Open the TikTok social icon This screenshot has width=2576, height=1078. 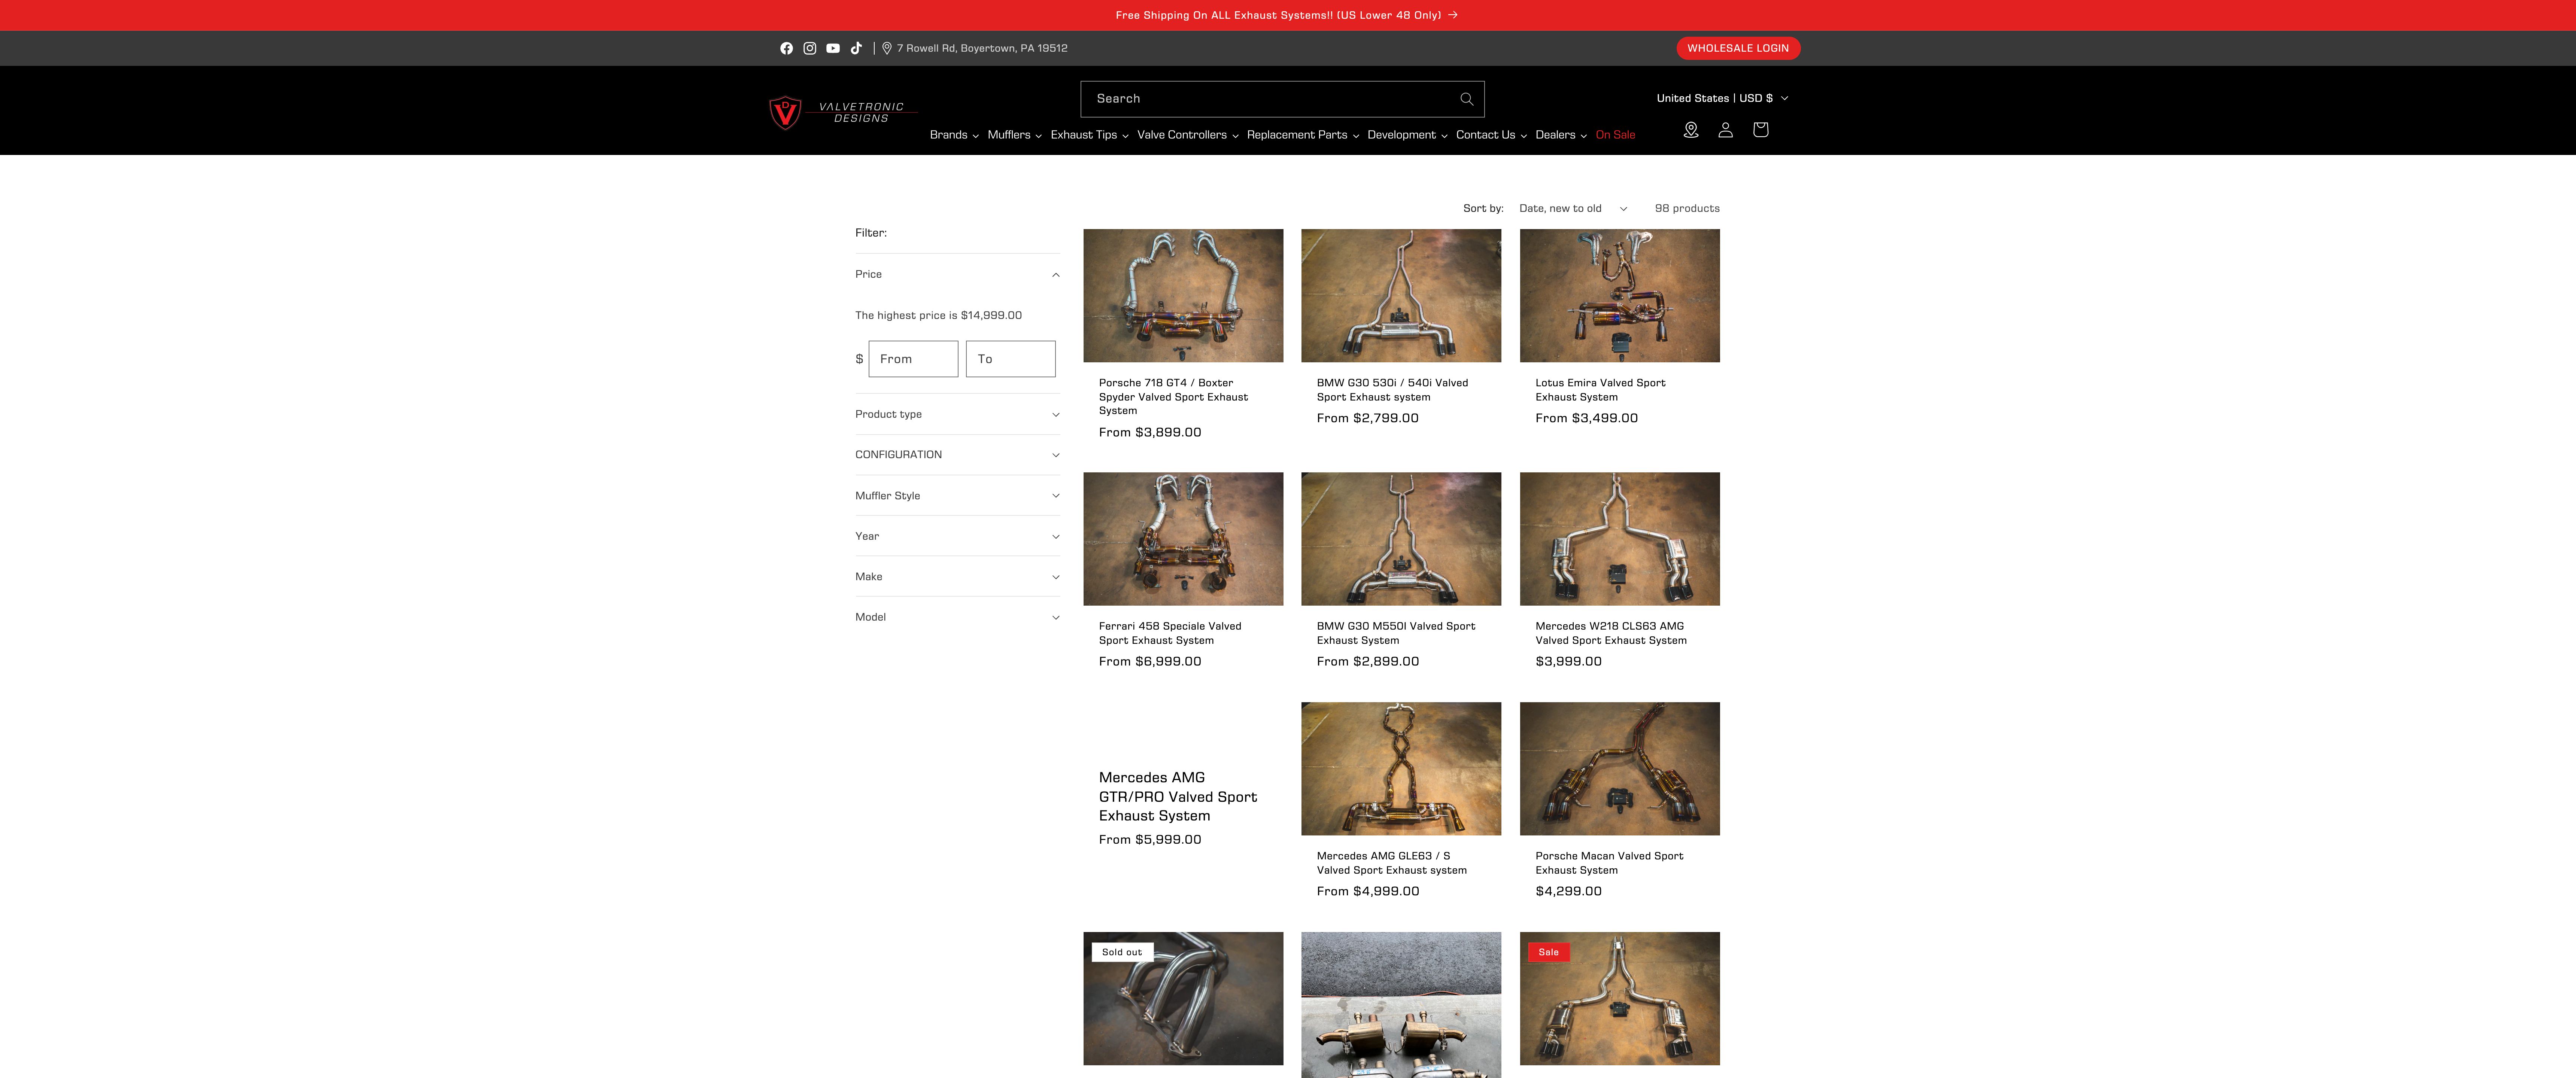(x=855, y=47)
